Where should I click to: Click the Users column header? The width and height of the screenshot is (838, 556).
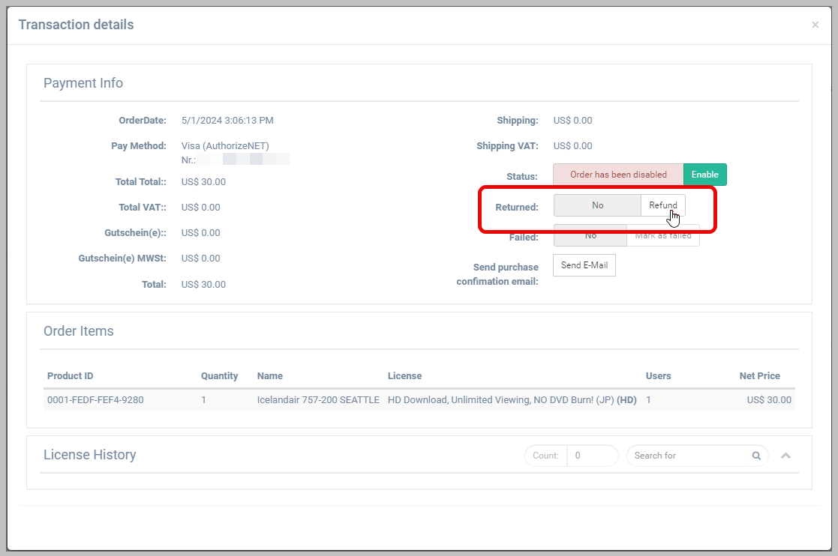658,376
